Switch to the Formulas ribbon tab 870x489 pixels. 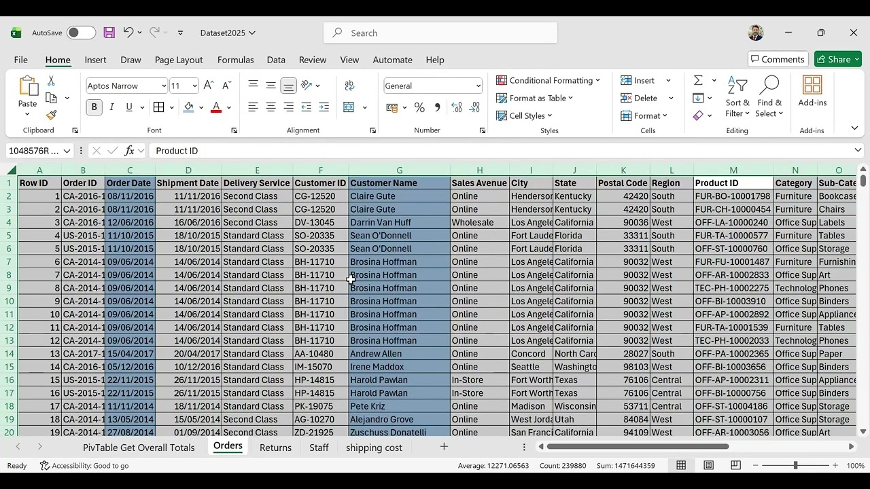click(235, 60)
